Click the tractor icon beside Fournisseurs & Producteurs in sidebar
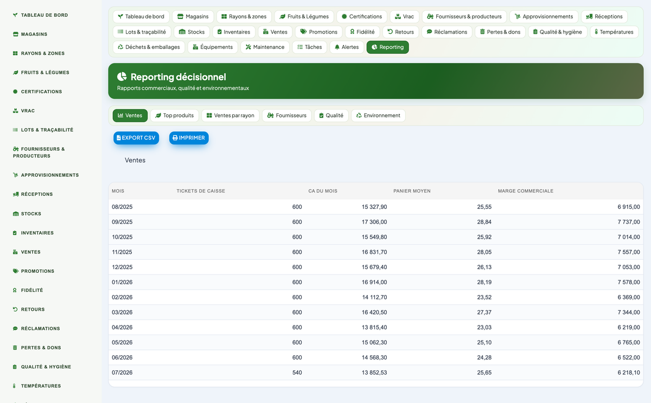Image resolution: width=651 pixels, height=403 pixels. tap(16, 149)
